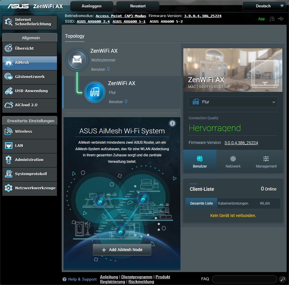Click the Kein Gerät ist verbunden message
This screenshot has height=285, width=289.
click(233, 216)
